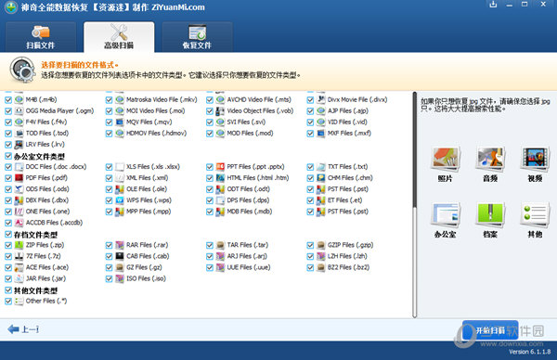Click the vertical scrollbar of file list

[x=414, y=204]
